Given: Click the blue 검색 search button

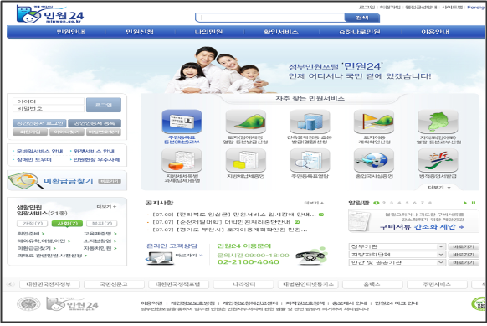Looking at the screenshot, I should click(362, 18).
